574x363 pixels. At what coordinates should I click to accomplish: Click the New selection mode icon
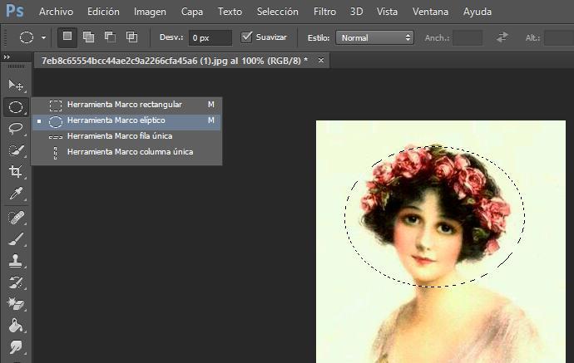67,37
